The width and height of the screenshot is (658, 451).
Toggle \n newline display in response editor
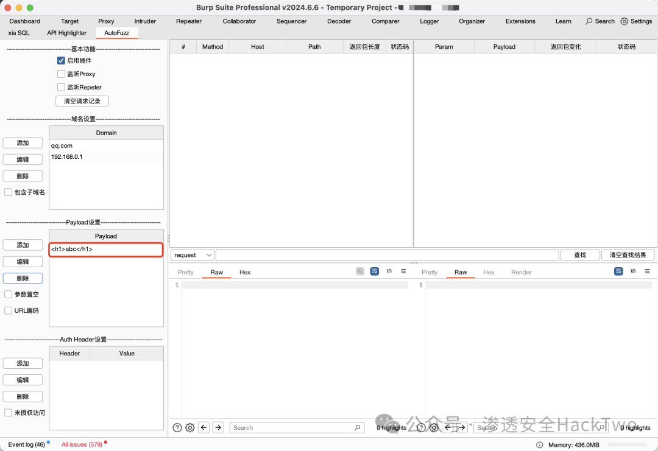[633, 271]
